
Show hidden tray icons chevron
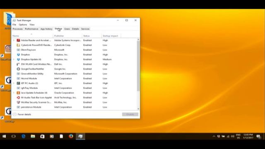tap(214, 136)
